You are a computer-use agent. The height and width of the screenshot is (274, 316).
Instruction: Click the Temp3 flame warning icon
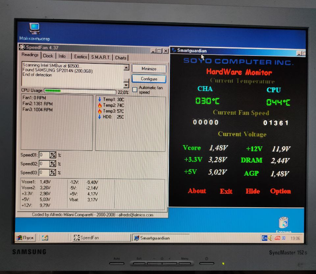(x=99, y=111)
